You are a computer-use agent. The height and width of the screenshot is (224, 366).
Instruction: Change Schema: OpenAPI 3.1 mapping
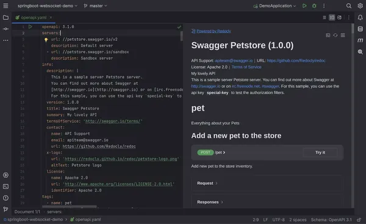click(331, 220)
